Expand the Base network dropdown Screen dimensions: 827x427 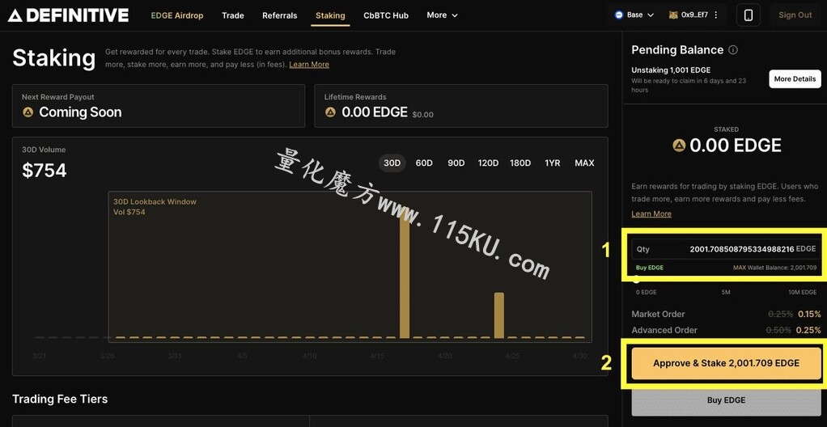click(634, 15)
